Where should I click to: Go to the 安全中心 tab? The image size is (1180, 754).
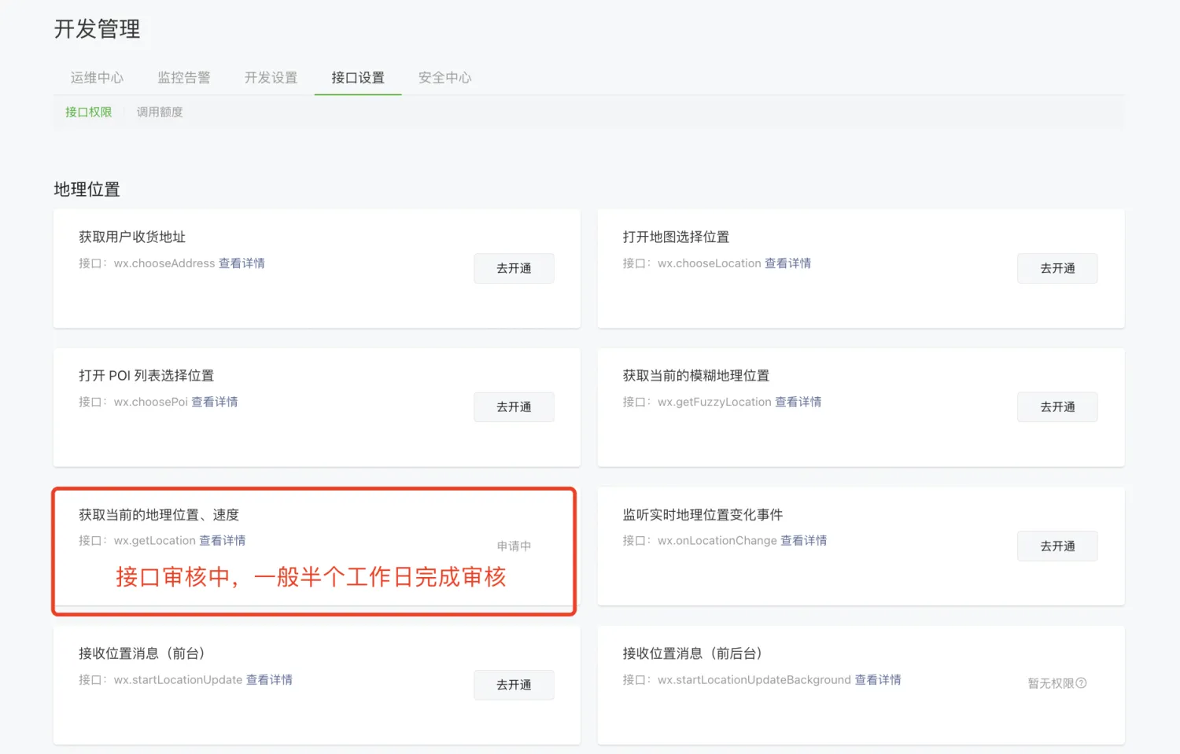click(444, 78)
